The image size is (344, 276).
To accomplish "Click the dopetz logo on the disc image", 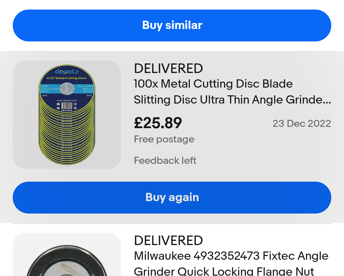I will pyautogui.click(x=67, y=71).
